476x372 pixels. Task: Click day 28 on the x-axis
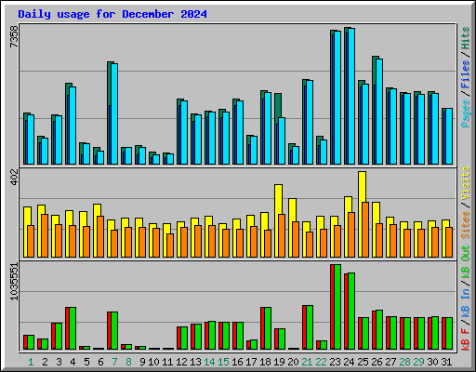pos(404,362)
